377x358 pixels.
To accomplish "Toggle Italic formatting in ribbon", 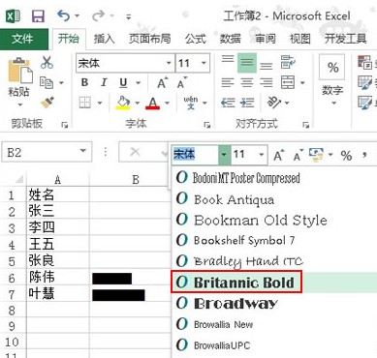I will coord(104,83).
